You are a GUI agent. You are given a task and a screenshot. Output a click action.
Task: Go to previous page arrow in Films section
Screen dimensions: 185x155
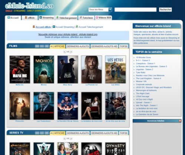[x=65, y=52]
